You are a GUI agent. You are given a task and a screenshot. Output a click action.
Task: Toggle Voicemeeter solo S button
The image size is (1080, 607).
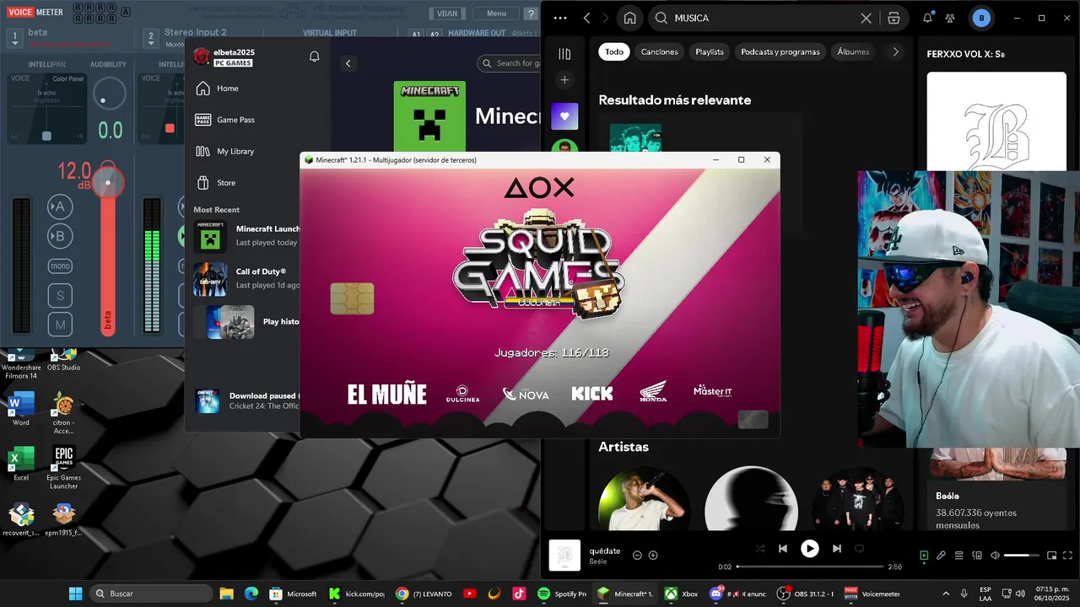[60, 296]
